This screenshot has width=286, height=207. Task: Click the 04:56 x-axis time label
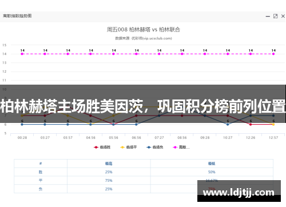click(x=91, y=138)
